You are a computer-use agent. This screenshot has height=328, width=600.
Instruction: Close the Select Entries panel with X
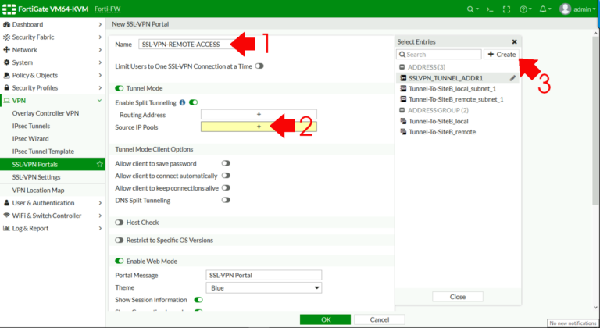pos(514,41)
